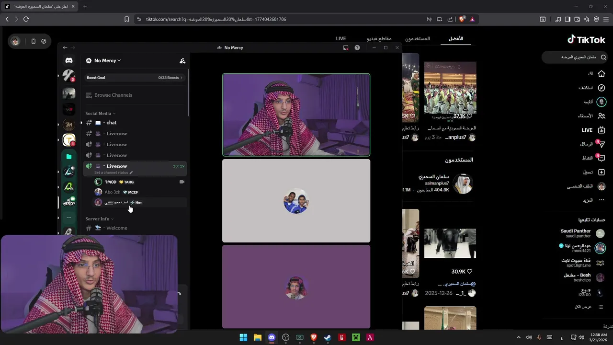The width and height of the screenshot is (613, 345).
Task: Open Brave VPN shield icon
Action: coord(596,19)
